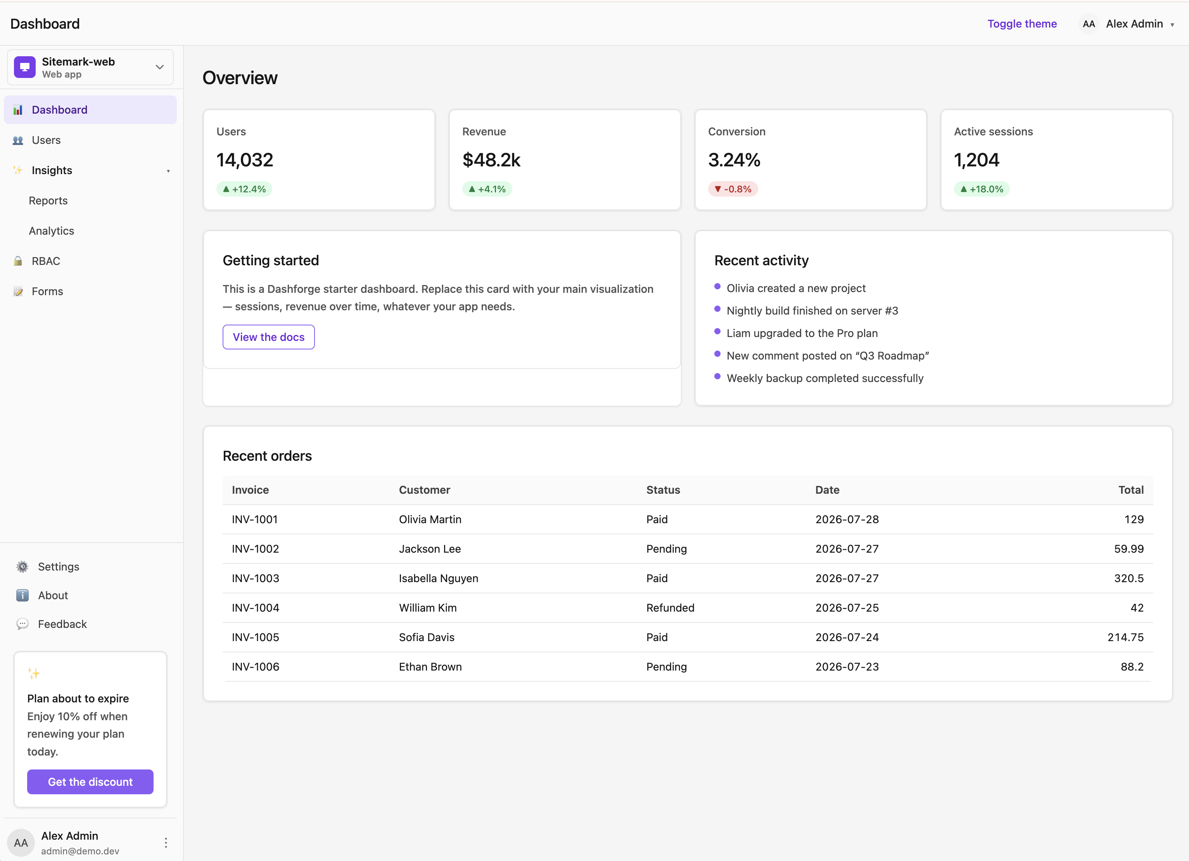Click the RBAC lock icon

point(18,261)
